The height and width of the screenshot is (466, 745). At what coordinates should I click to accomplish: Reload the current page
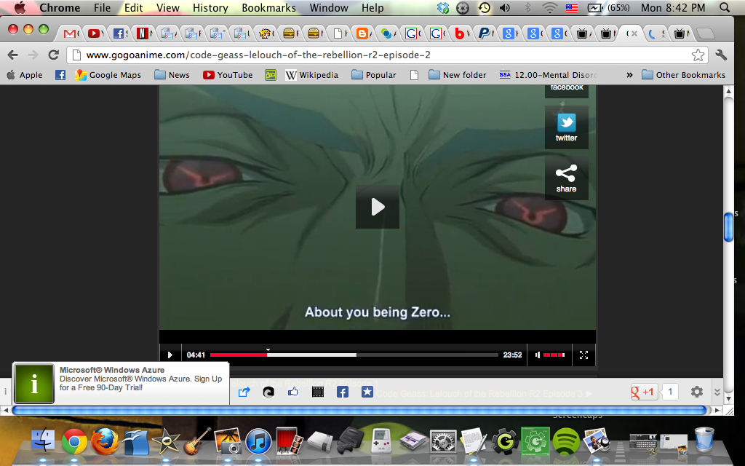click(x=54, y=55)
